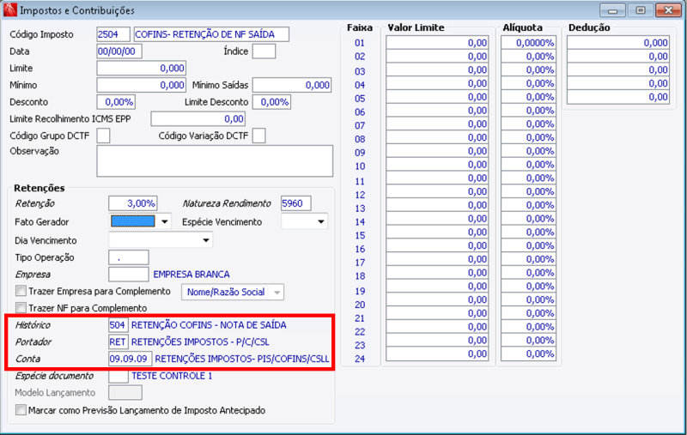Click the Código Variação DCTF box

click(x=259, y=136)
